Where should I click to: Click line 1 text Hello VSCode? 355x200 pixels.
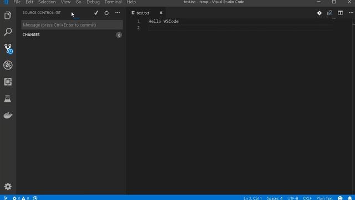164,21
